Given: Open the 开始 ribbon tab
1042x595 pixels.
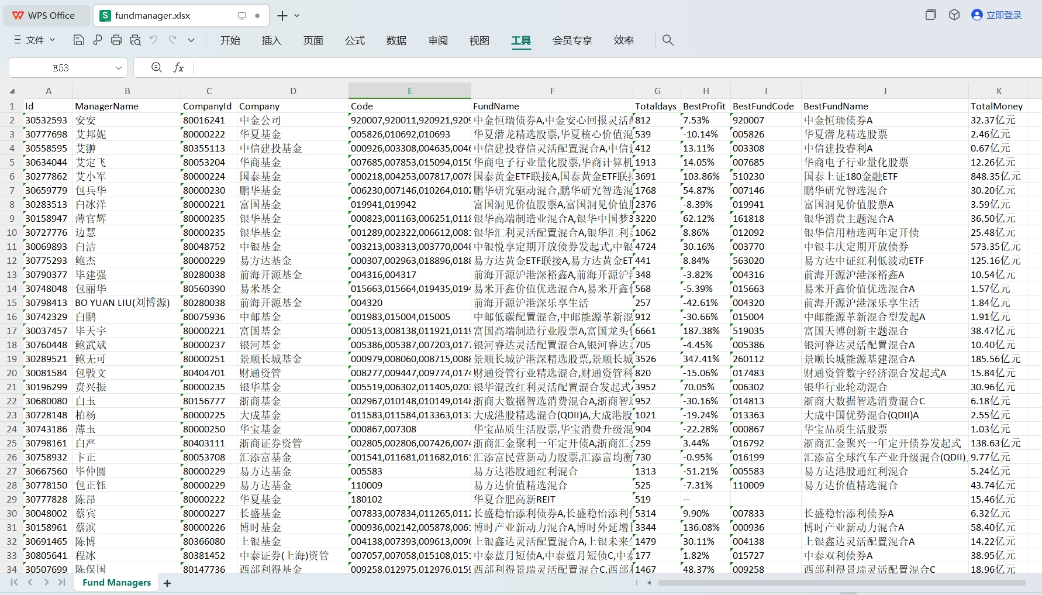Looking at the screenshot, I should pos(230,40).
